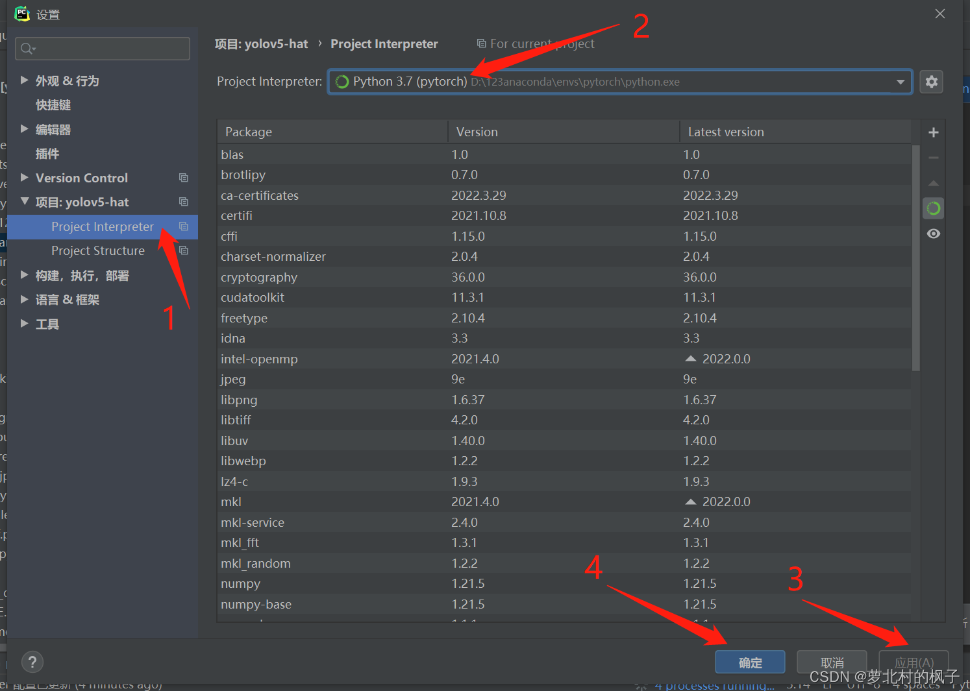Click copy icon beside Project Interpreter item
The height and width of the screenshot is (691, 970).
tap(184, 226)
